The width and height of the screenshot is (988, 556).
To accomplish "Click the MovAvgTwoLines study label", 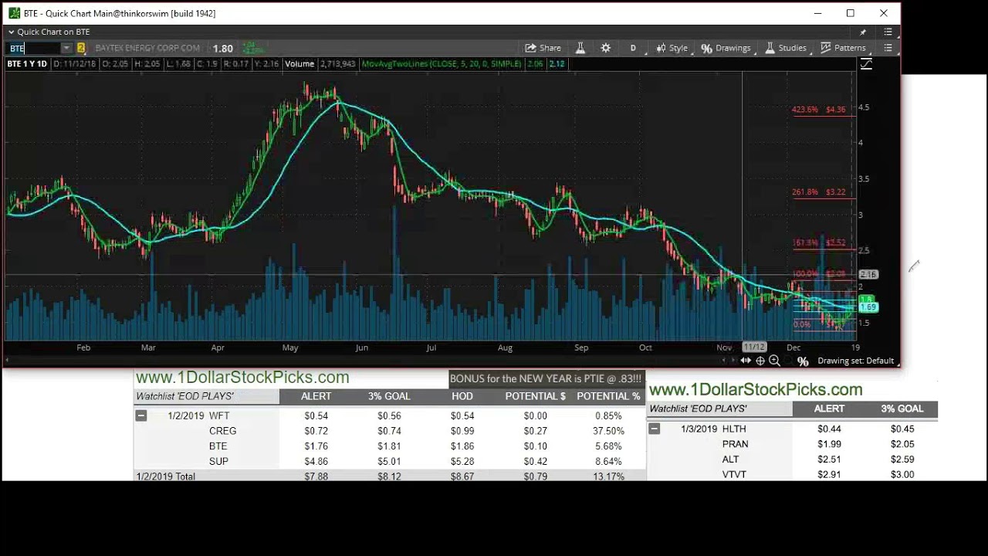I will [x=442, y=64].
